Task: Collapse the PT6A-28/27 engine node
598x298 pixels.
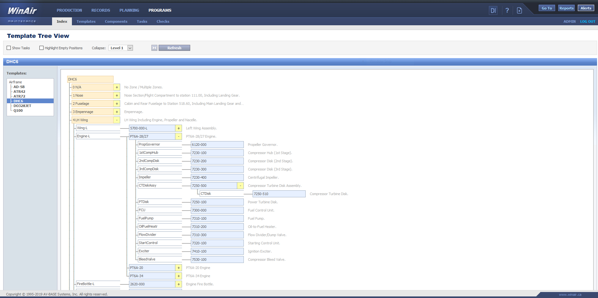Action: 179,137
